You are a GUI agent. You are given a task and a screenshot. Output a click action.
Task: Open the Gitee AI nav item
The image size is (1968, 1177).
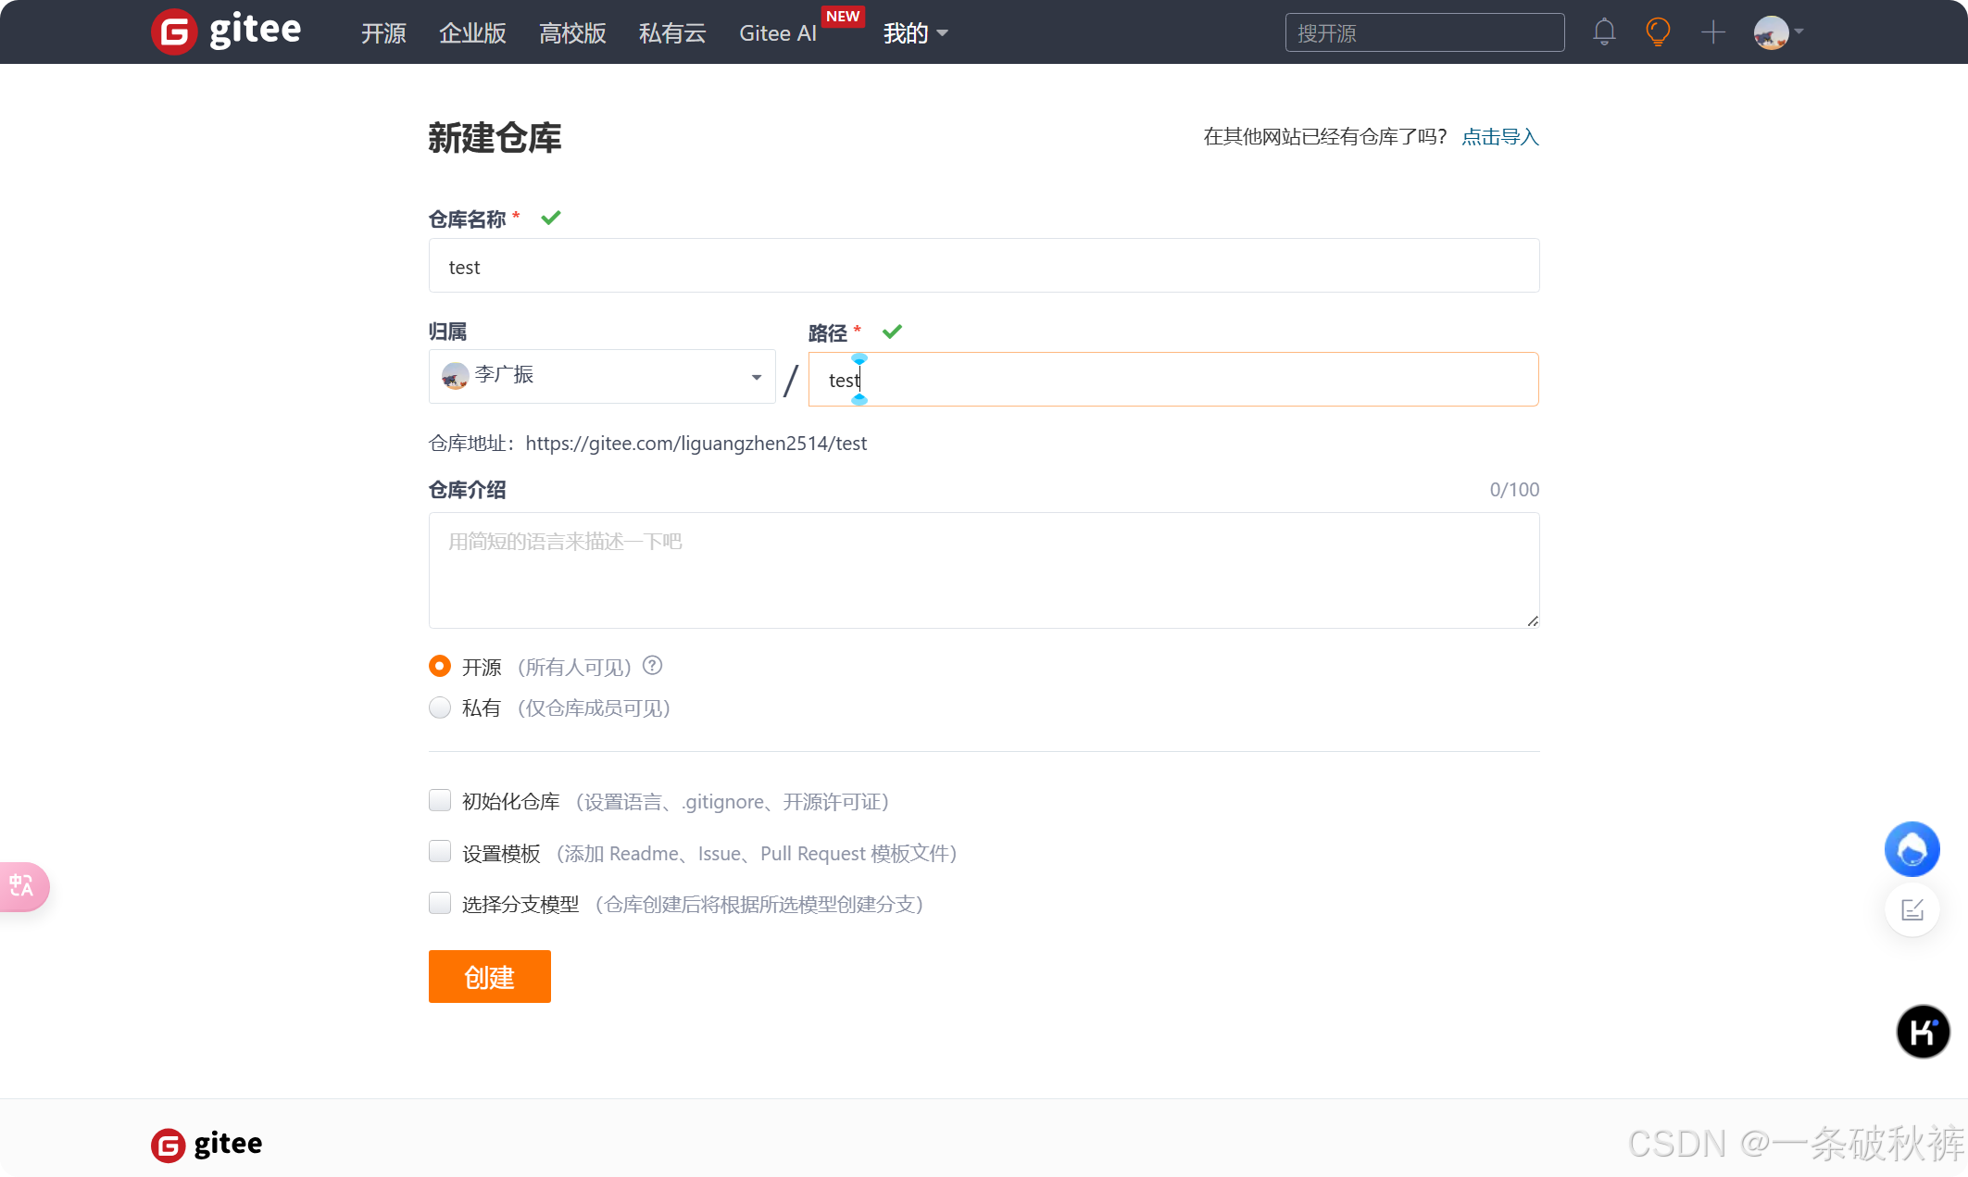[778, 33]
